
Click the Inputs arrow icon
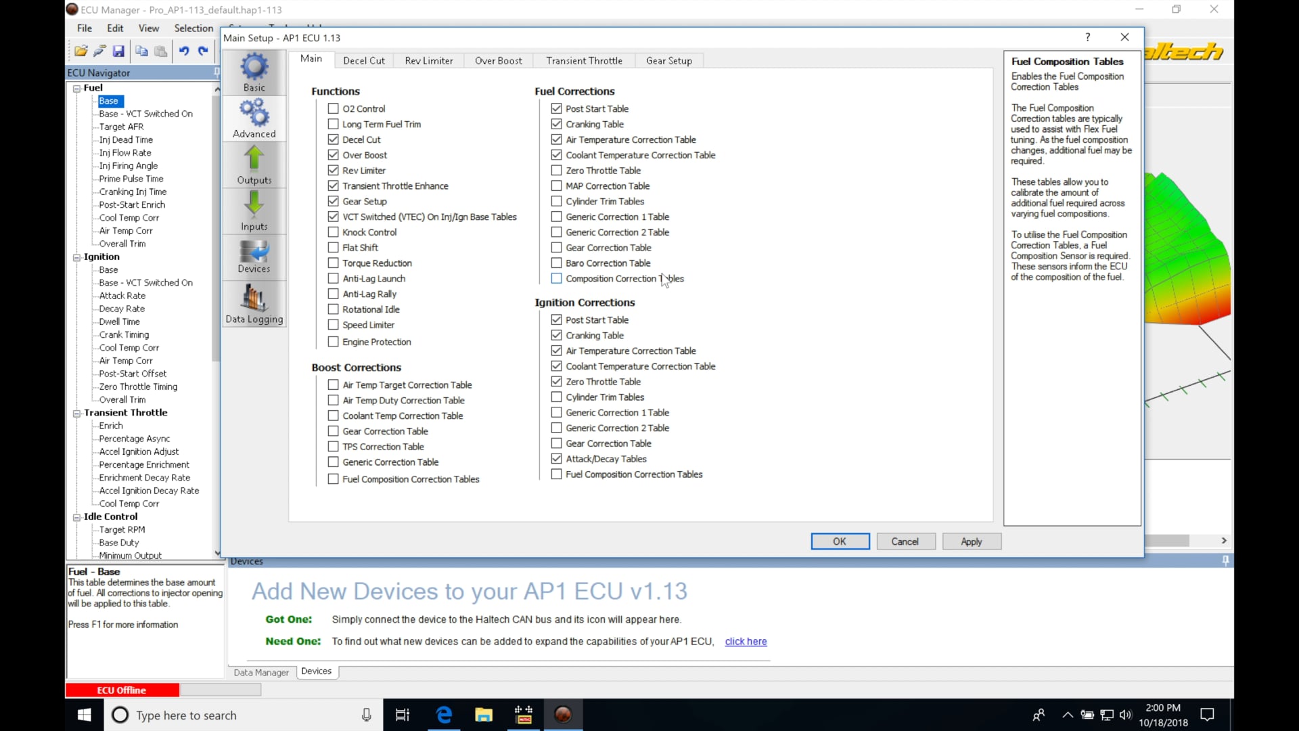click(x=254, y=210)
